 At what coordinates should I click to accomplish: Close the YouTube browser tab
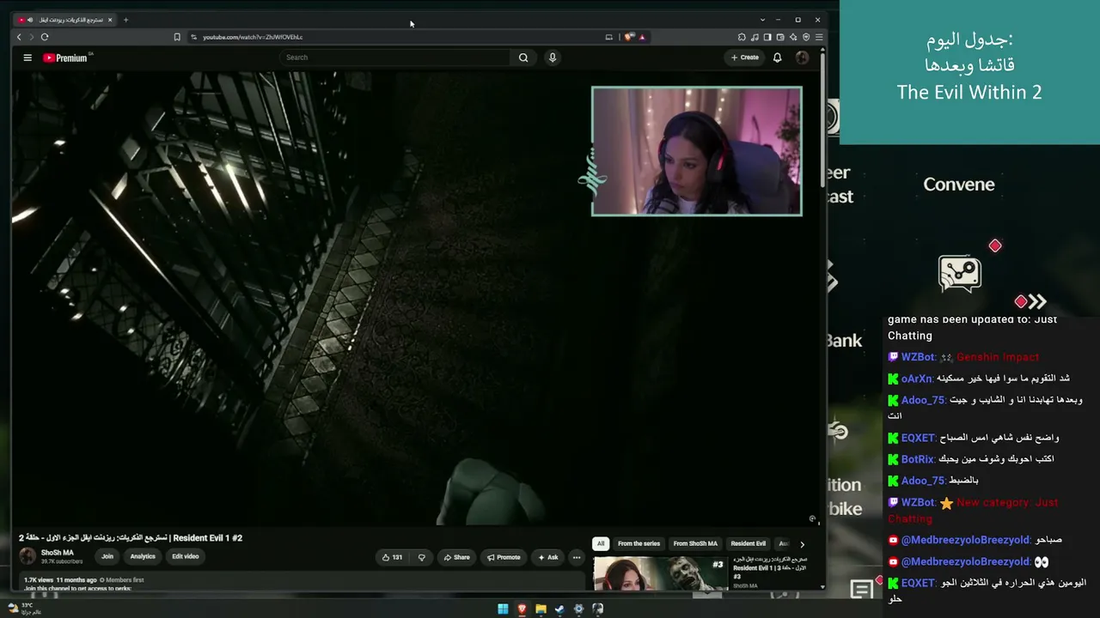[x=110, y=20]
